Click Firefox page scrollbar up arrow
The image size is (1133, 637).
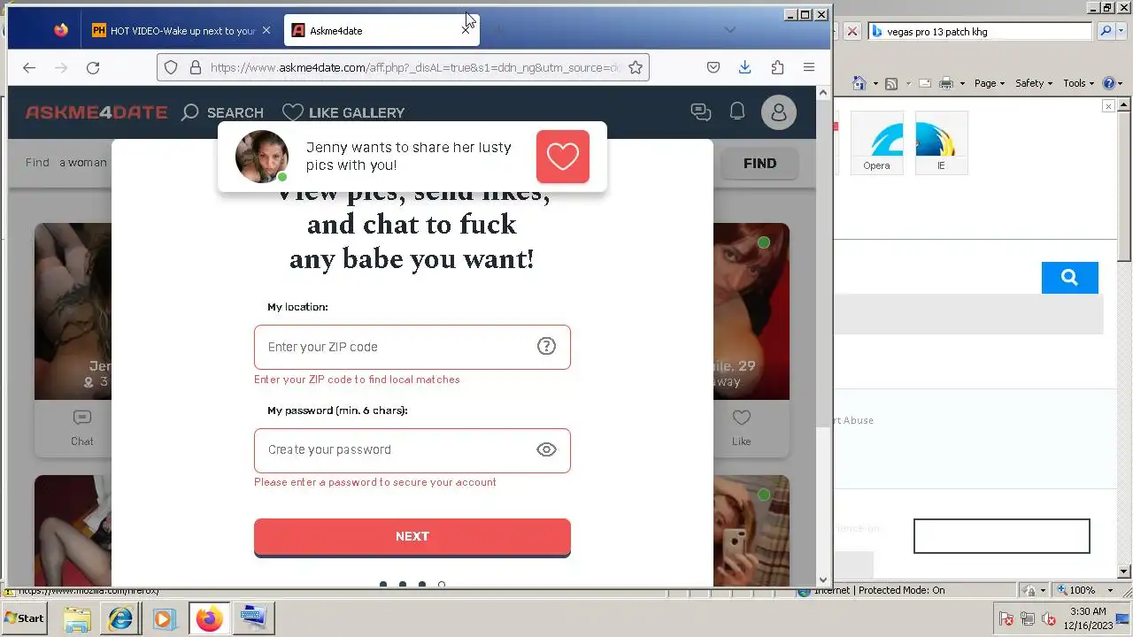[823, 92]
